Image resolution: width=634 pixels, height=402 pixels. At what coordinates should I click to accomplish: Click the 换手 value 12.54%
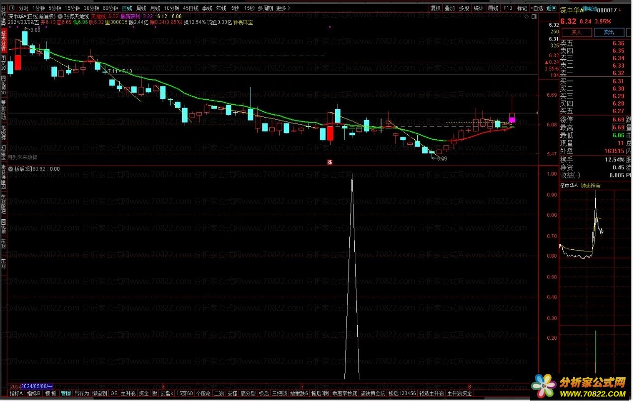[614, 160]
